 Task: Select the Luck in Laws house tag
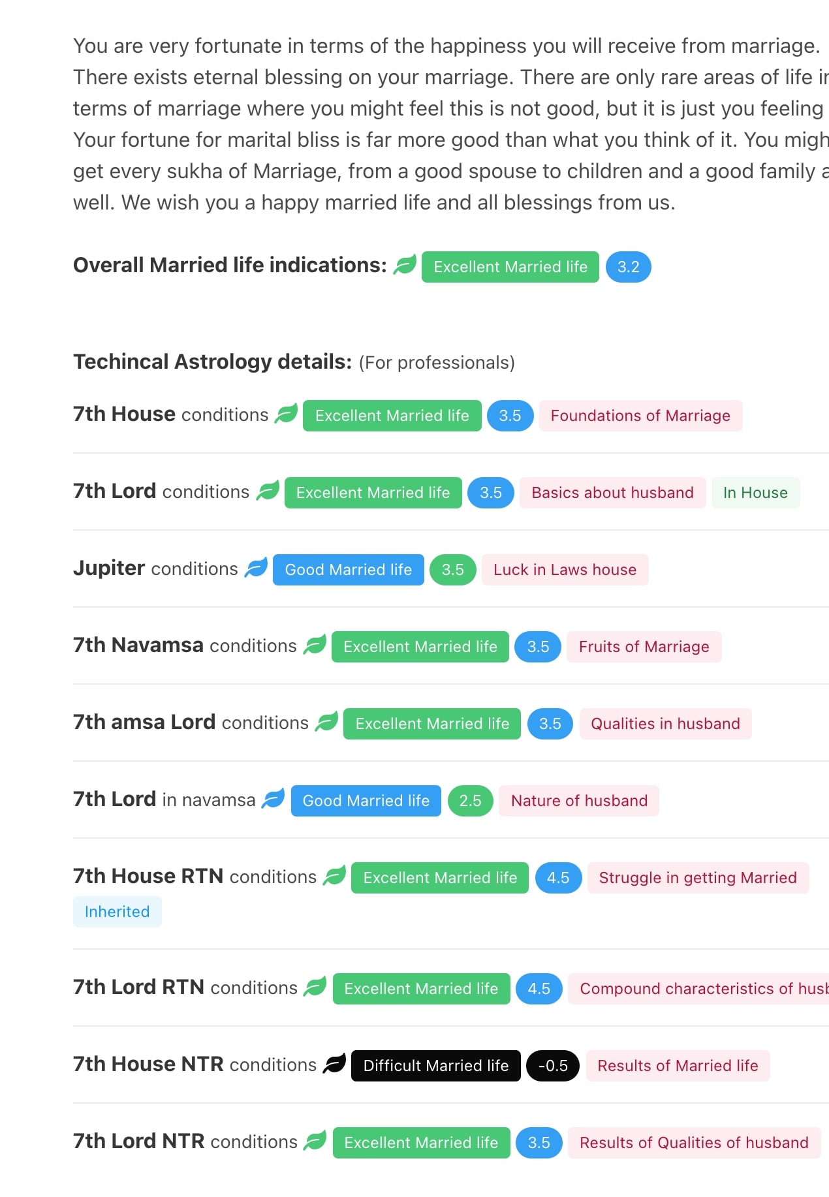click(x=565, y=570)
